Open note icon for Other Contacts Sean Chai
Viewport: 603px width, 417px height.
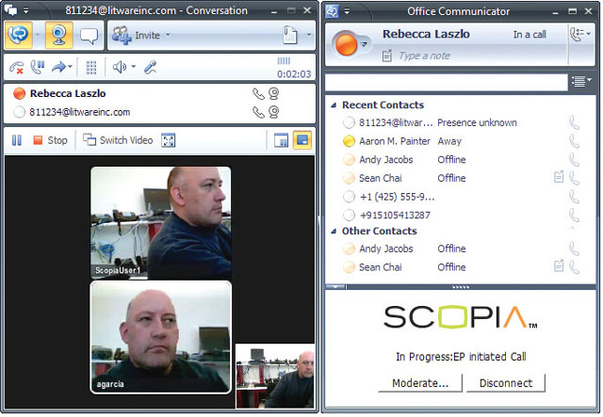tap(559, 265)
